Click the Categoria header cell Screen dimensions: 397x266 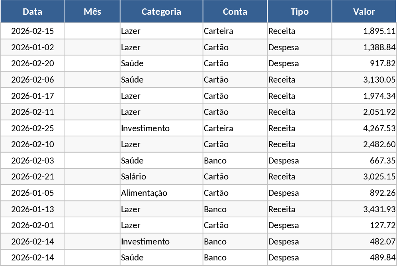[x=161, y=12]
